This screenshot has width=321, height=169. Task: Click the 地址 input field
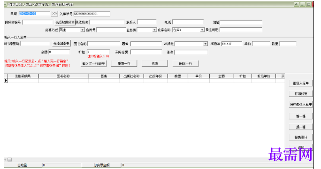241,22
